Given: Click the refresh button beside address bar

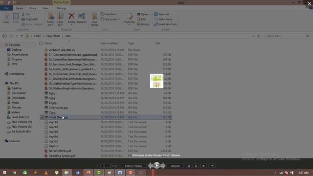Looking at the screenshot, I should click(x=259, y=36).
